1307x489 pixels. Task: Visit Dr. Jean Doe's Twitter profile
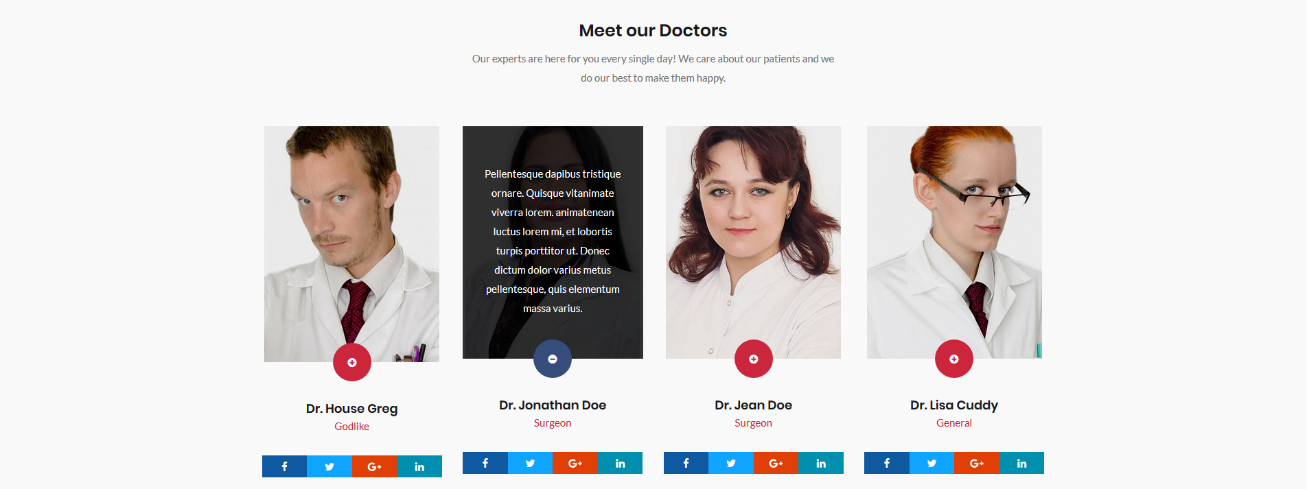click(731, 463)
